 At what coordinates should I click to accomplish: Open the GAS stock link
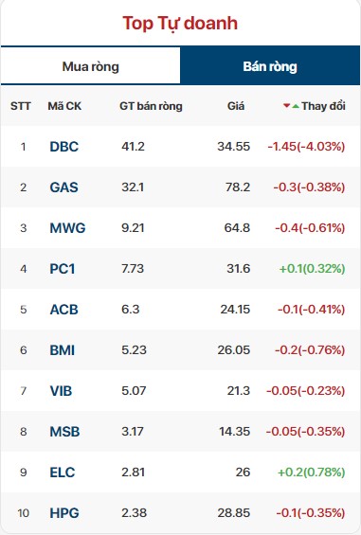tap(63, 187)
